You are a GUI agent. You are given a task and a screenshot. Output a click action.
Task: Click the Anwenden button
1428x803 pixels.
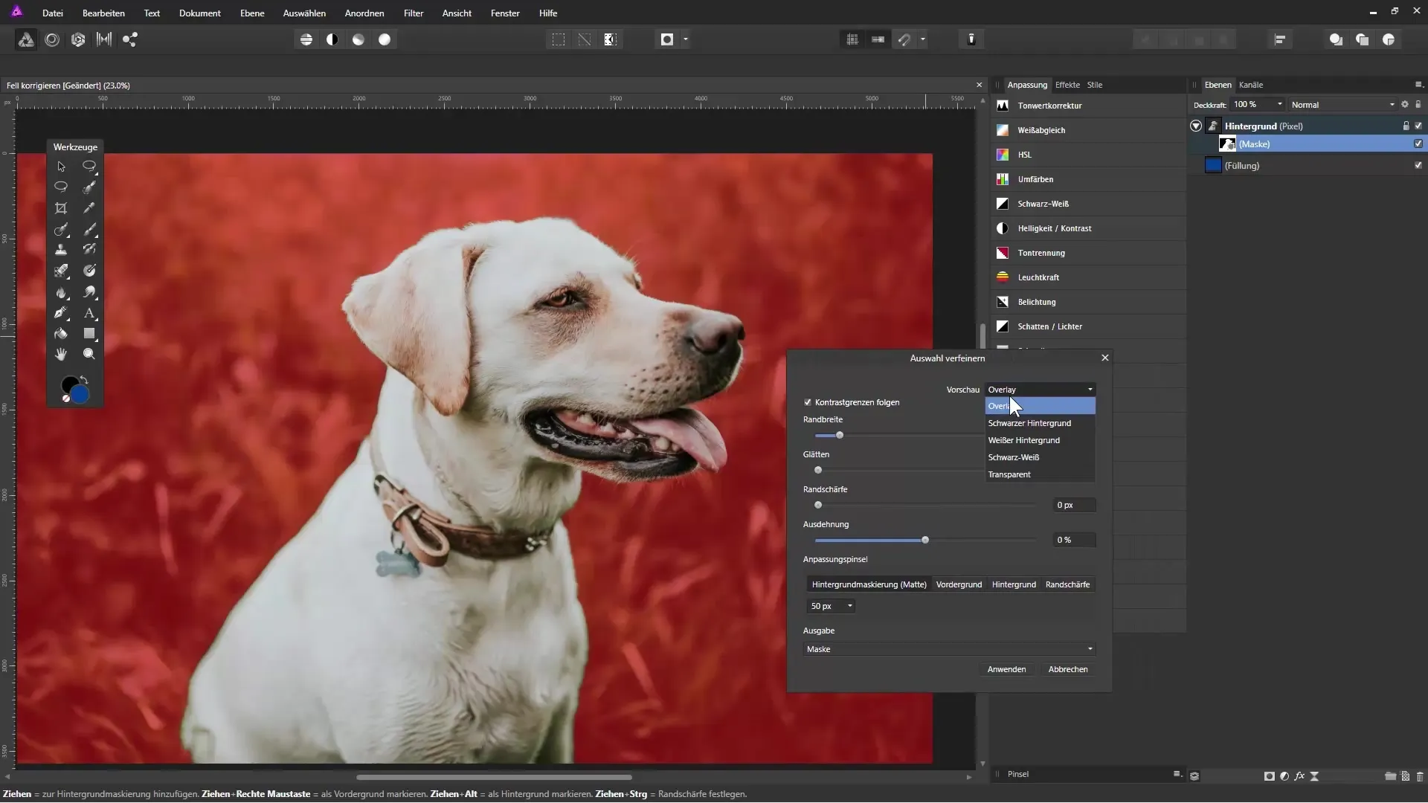(1006, 669)
